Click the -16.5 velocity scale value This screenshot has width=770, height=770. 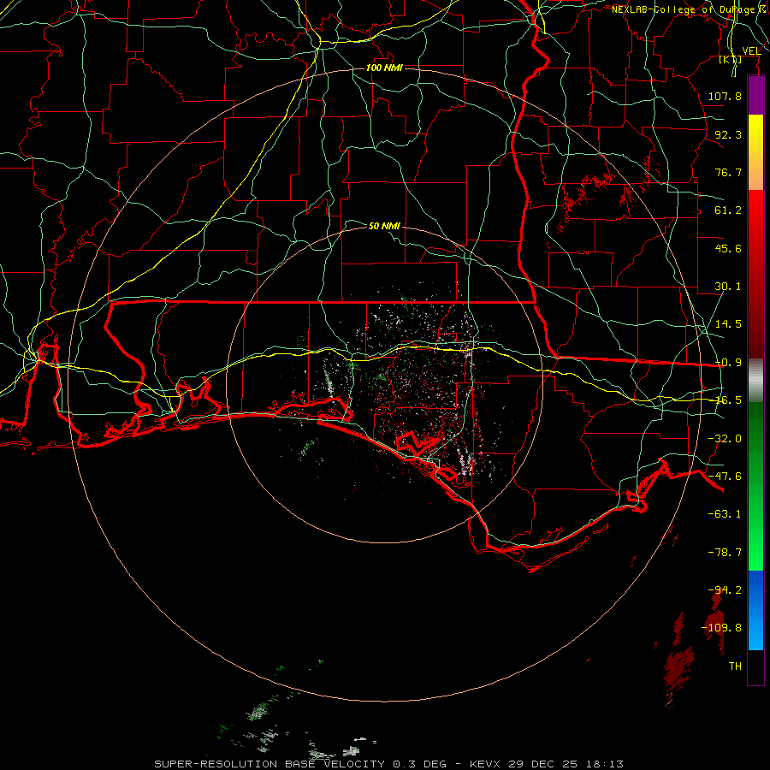[x=728, y=400]
